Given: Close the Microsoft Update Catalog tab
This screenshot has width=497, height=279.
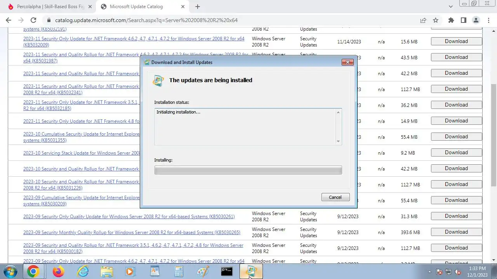Looking at the screenshot, I should tap(182, 7).
